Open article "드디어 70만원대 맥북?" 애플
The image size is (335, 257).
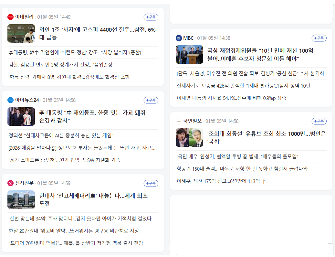tap(76, 243)
